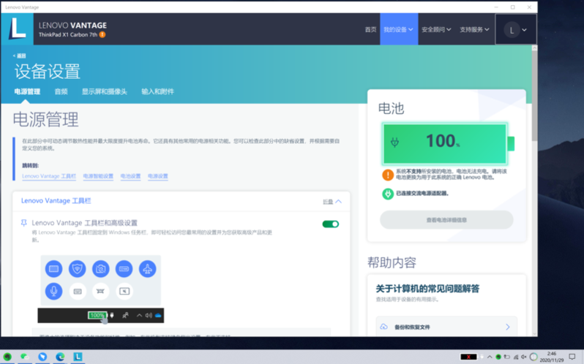Screen dimensions: 584x364
Task: Jump to 电源设置 link
Action: pos(158,176)
